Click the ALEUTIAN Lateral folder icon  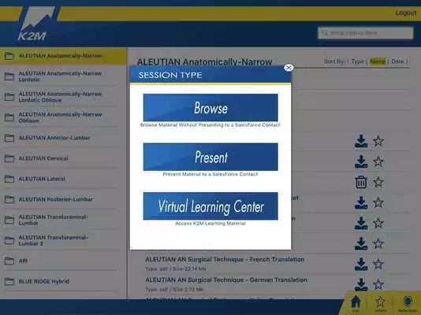tap(9, 179)
